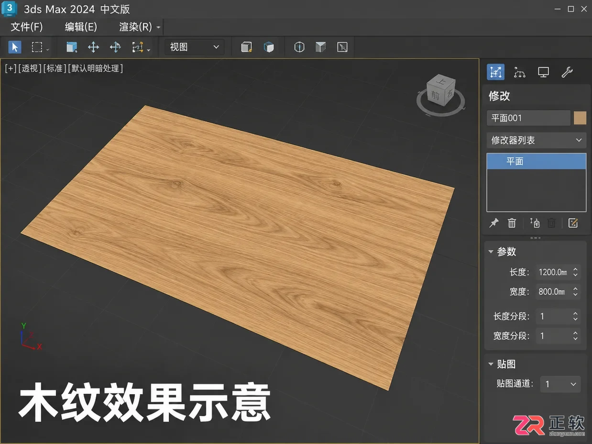Switch to the Modify command panel tab
Screen dimensions: 592x444
(496, 72)
